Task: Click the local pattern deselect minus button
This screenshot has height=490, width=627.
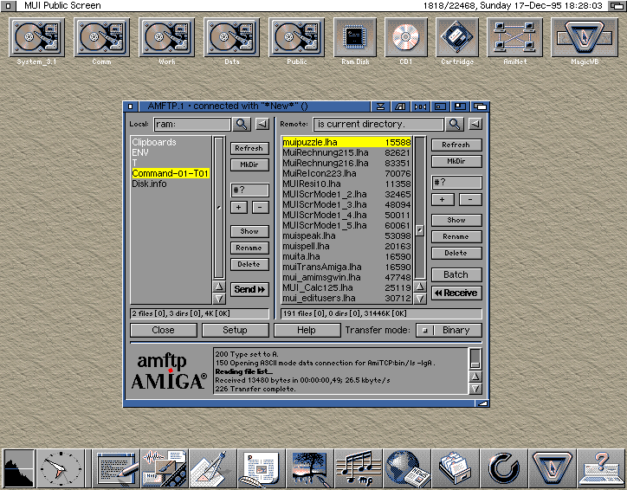Action: (x=258, y=207)
